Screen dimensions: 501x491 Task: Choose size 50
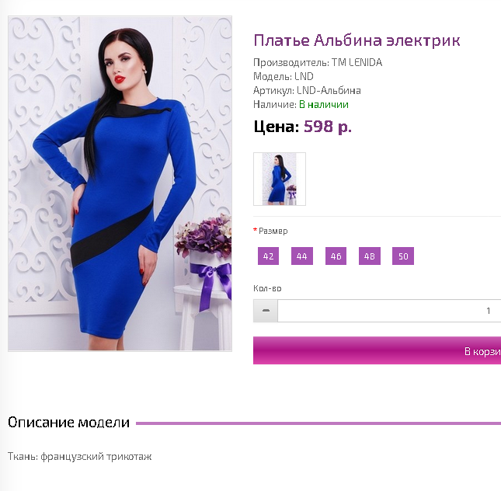403,256
